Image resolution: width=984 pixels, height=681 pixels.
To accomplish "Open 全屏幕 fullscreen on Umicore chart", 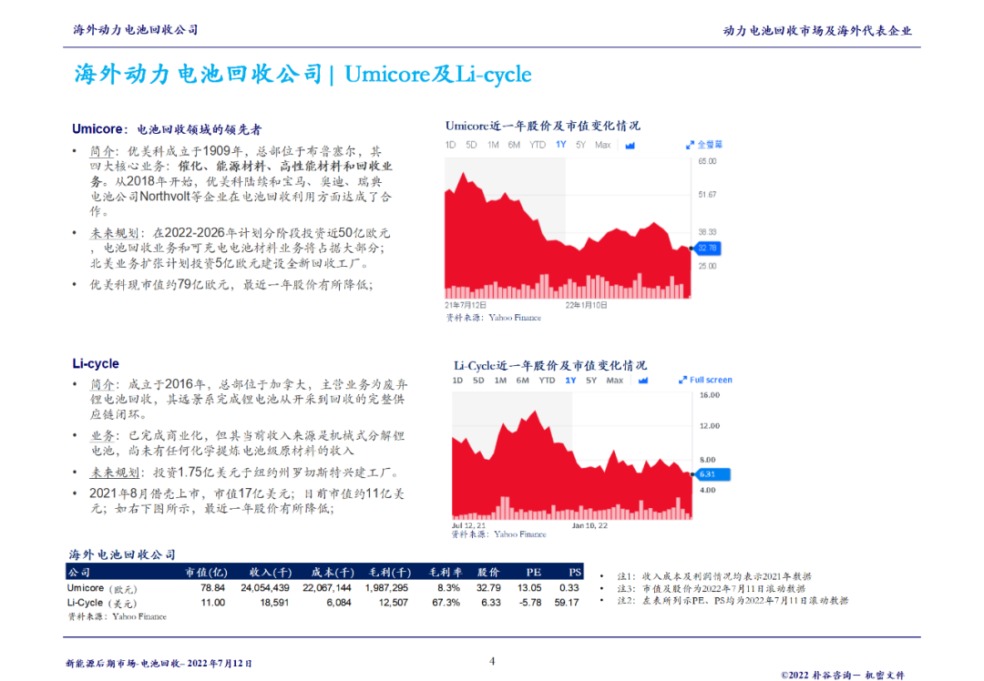I will click(x=704, y=145).
